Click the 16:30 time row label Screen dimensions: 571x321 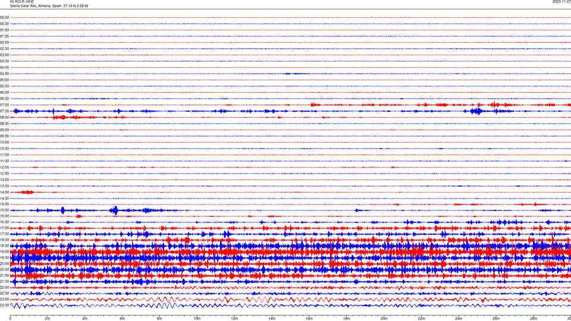point(4,222)
